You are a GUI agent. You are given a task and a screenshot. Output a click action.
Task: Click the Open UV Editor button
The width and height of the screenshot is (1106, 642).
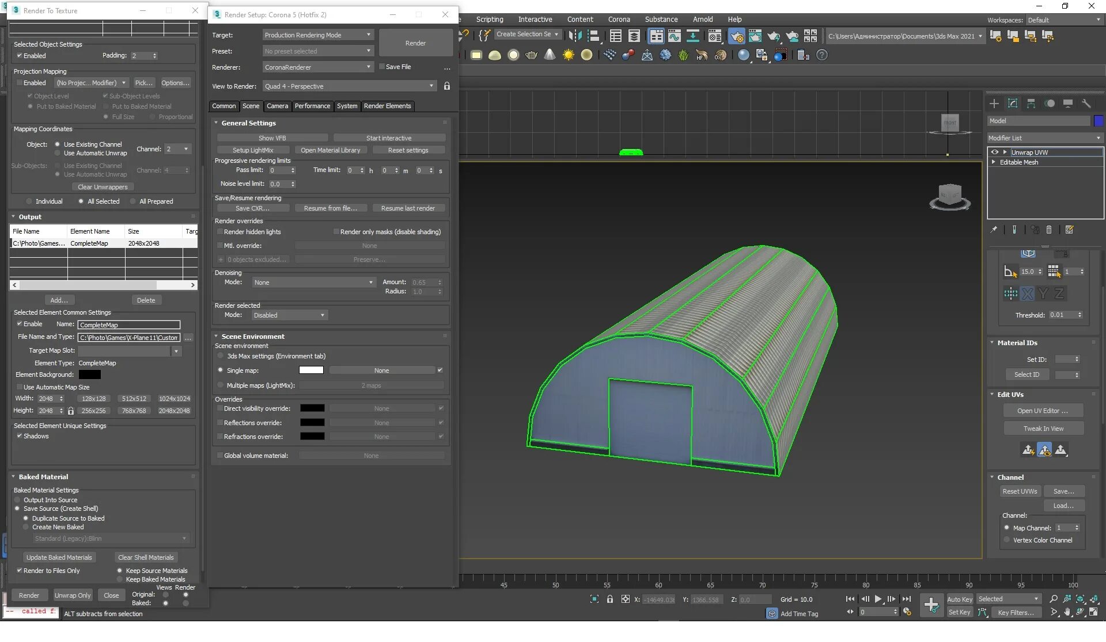[x=1043, y=411]
